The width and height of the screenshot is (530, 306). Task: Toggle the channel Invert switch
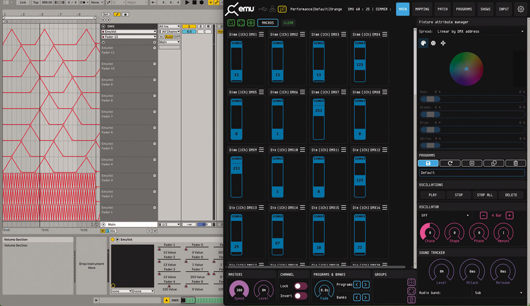pyautogui.click(x=300, y=296)
